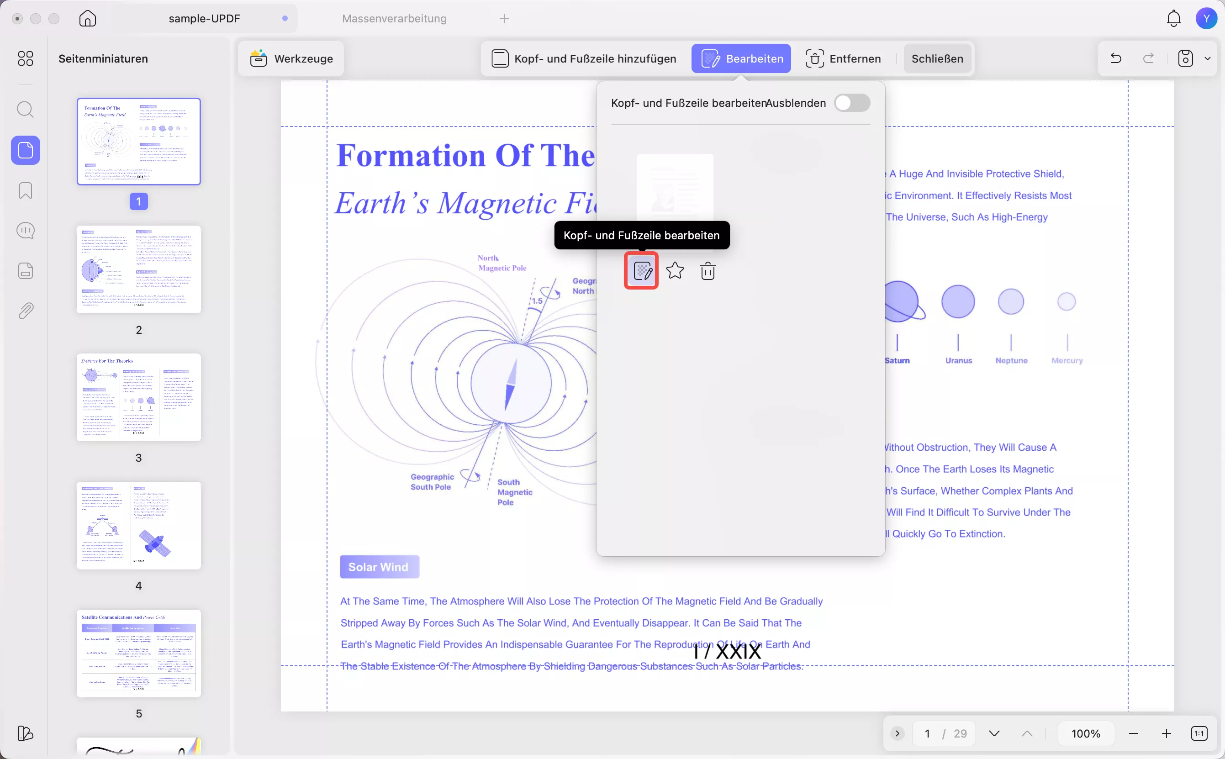1225x759 pixels.
Task: Open the bookmarks panel in the sidebar
Action: [x=26, y=191]
